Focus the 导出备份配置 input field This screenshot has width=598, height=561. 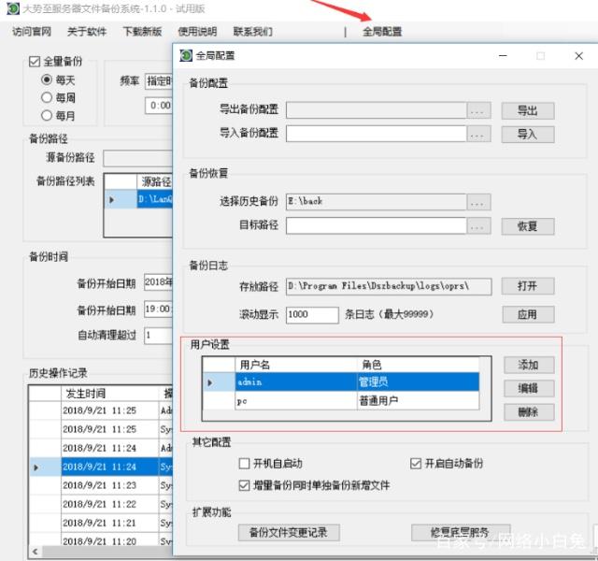(376, 110)
